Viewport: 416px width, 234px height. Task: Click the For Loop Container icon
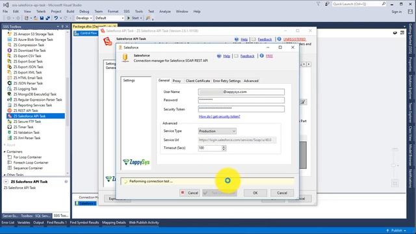click(10, 157)
